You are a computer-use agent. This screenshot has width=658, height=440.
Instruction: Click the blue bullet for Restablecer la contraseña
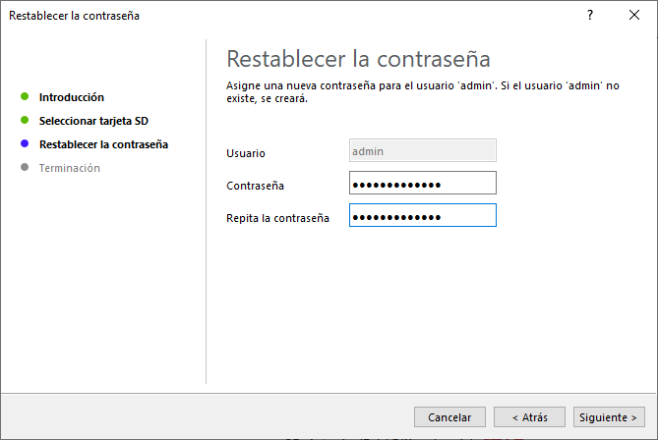(25, 144)
